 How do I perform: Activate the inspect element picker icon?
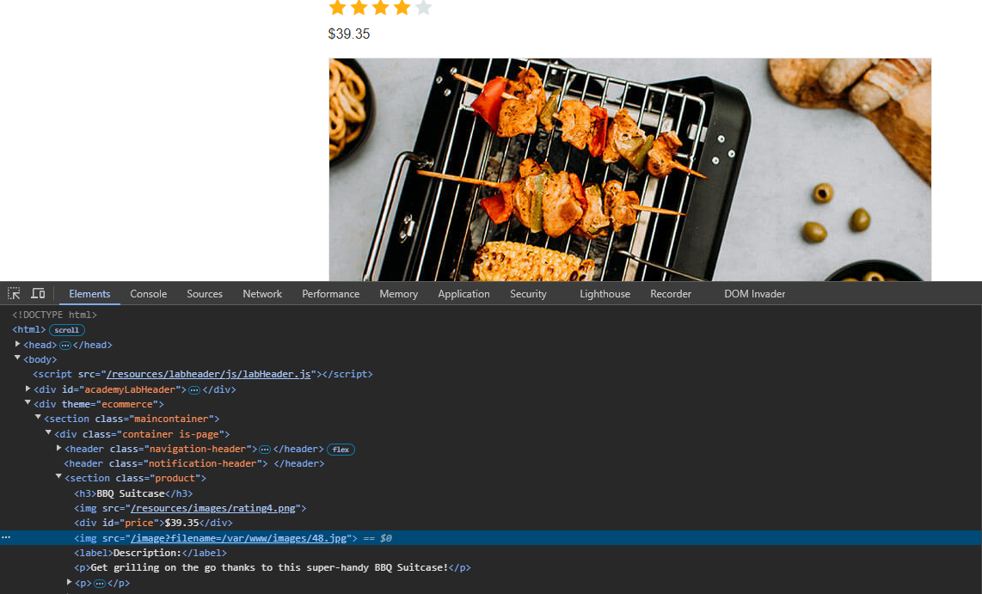14,294
